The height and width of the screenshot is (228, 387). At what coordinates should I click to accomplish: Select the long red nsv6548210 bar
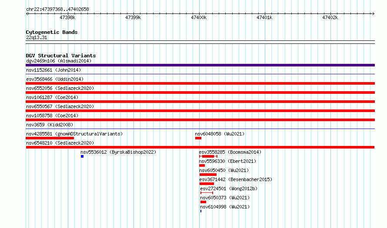tap(200, 147)
